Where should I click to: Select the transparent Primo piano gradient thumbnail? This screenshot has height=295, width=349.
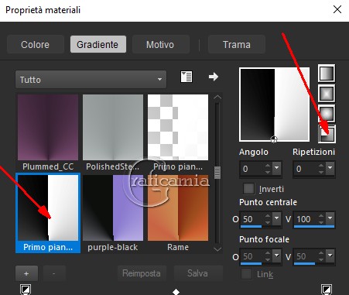pyautogui.click(x=178, y=127)
